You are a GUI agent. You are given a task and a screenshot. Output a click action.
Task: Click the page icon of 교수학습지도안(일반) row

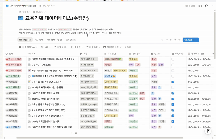point(29,65)
